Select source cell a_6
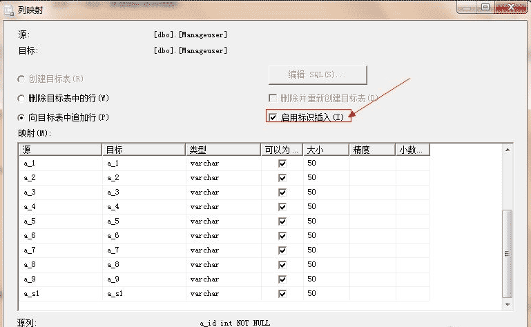Image resolution: width=531 pixels, height=327 pixels. pos(60,236)
